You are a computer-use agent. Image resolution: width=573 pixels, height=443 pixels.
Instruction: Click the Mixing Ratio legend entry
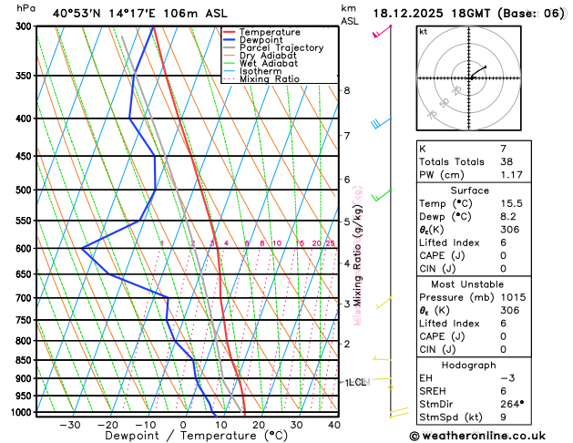tap(261, 79)
